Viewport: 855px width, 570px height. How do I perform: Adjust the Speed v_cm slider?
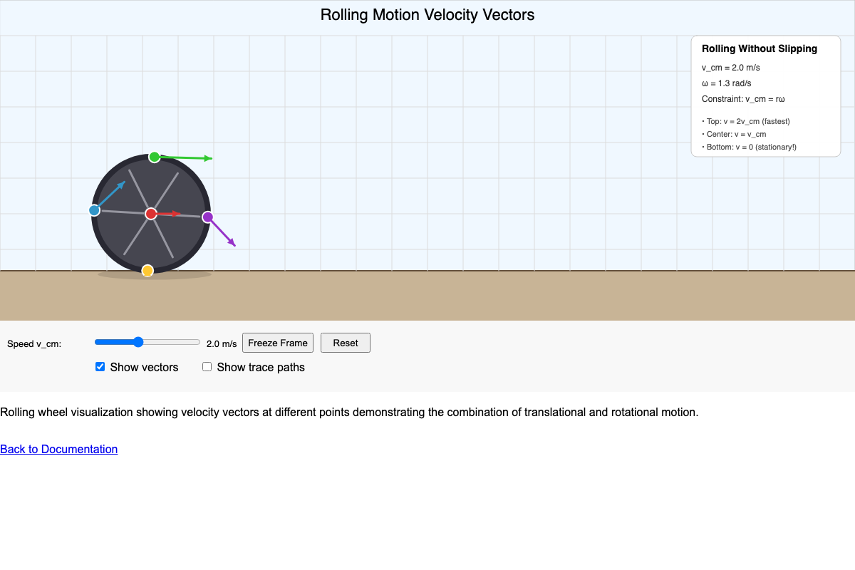[x=138, y=342]
